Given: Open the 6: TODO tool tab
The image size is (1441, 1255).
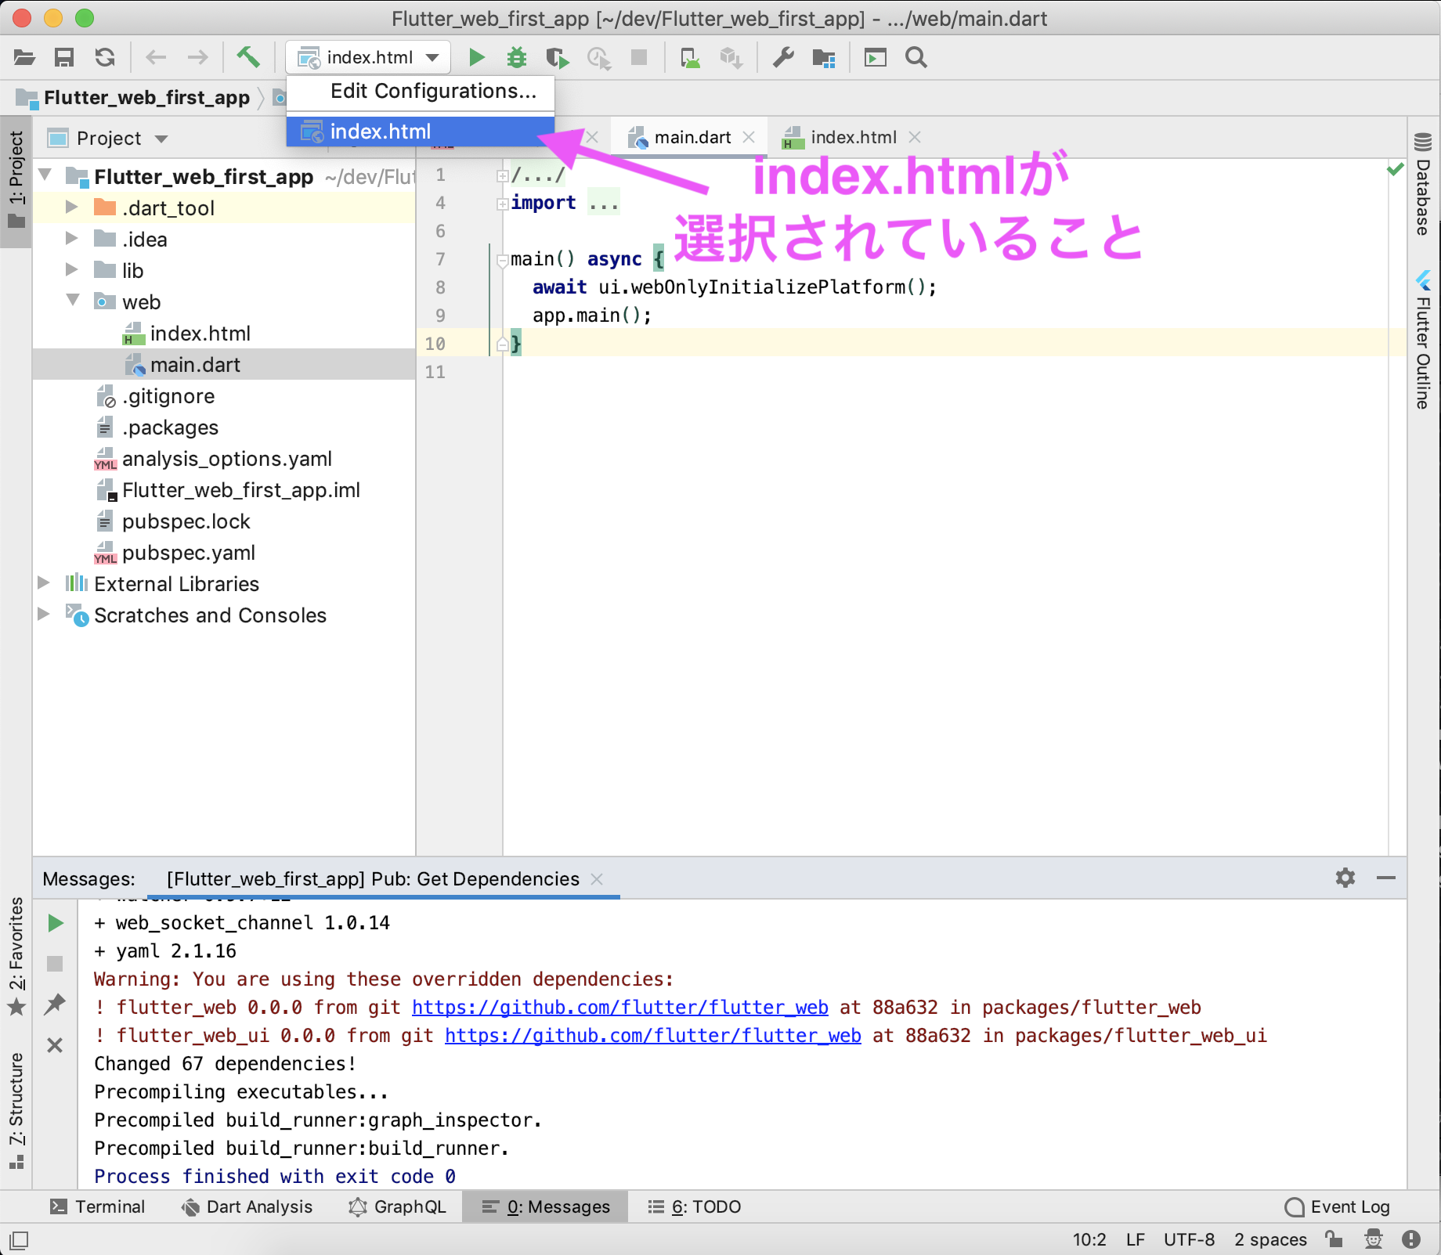Looking at the screenshot, I should (695, 1206).
